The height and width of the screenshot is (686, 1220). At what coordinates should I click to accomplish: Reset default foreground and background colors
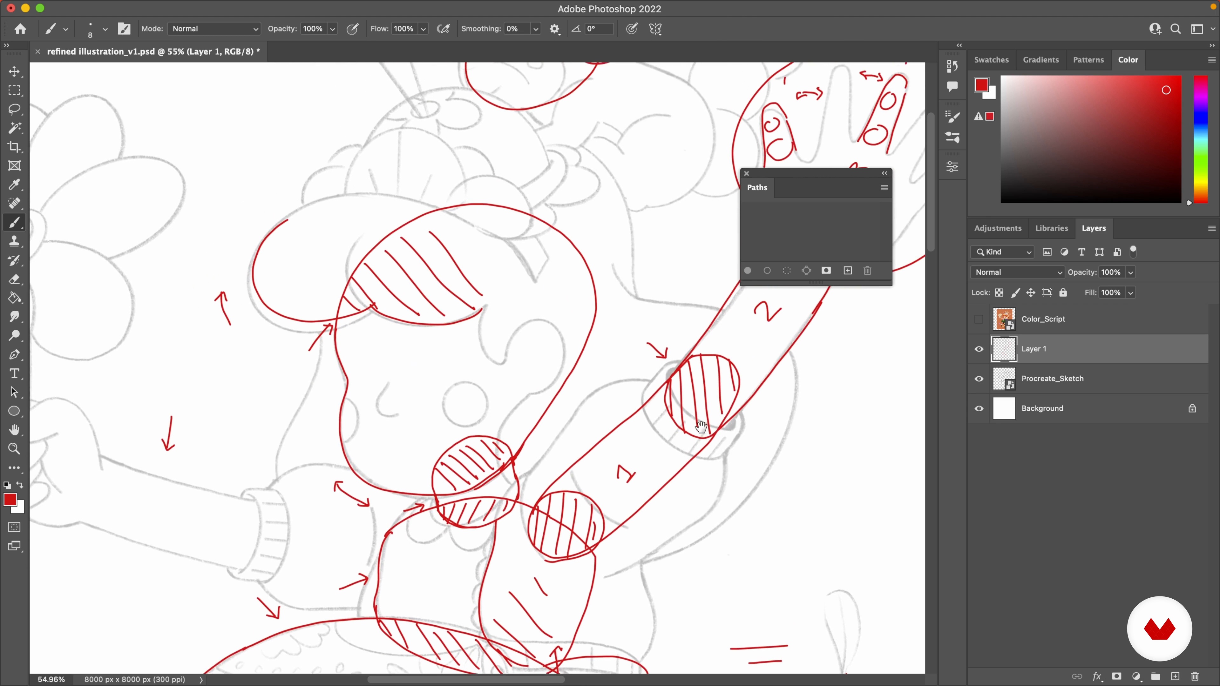pyautogui.click(x=7, y=485)
